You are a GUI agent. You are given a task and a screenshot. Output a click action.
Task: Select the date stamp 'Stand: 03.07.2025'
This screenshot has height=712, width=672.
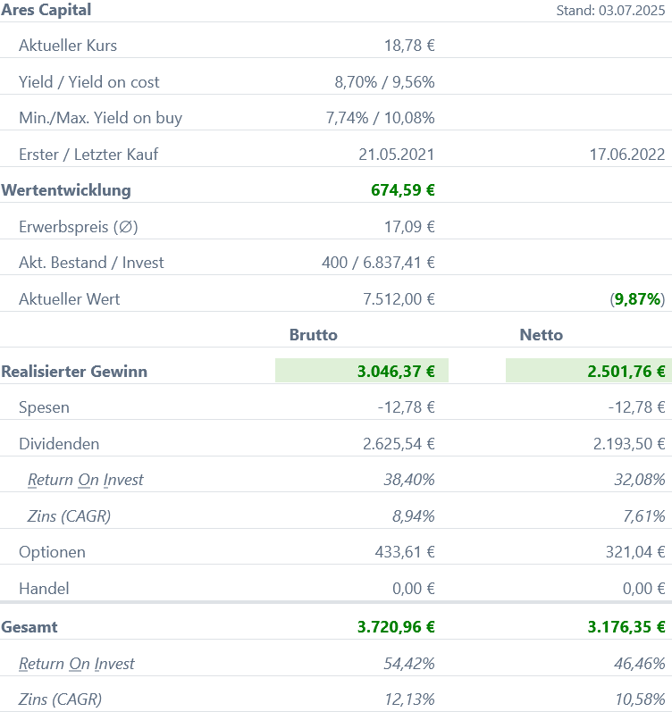tap(610, 11)
